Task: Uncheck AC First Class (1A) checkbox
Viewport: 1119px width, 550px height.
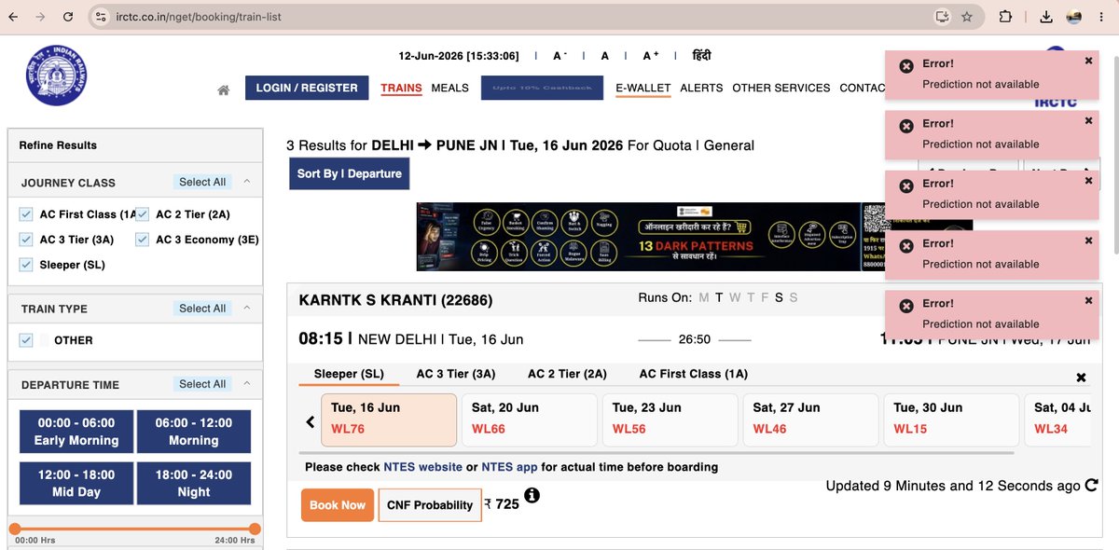Action: point(26,214)
